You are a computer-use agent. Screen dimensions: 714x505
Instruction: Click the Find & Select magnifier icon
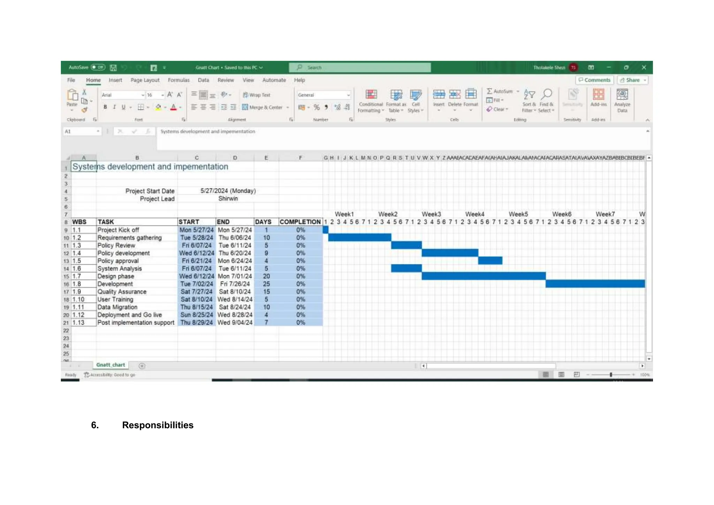click(x=546, y=94)
